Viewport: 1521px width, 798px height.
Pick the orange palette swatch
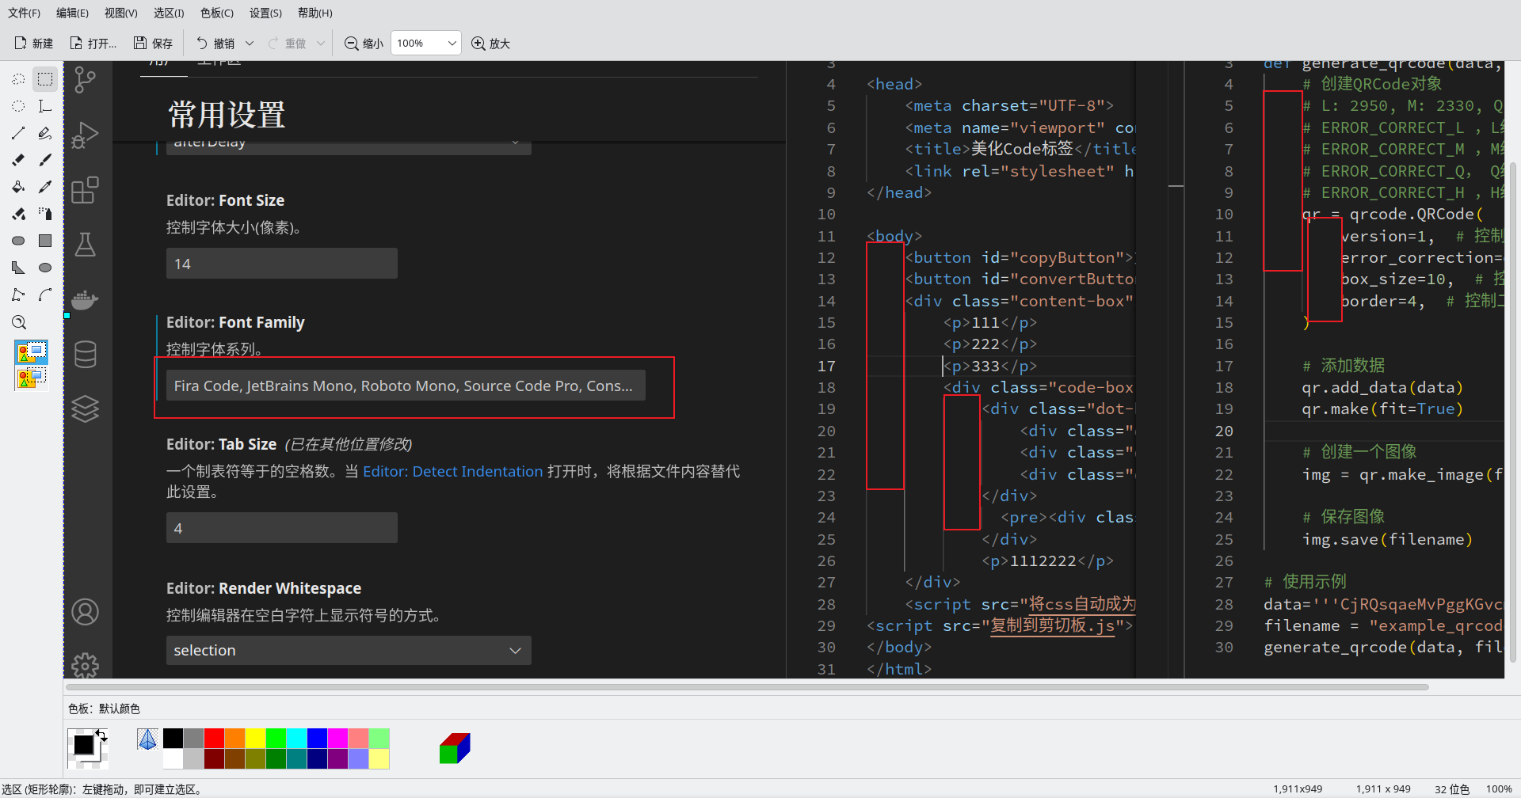coord(234,739)
